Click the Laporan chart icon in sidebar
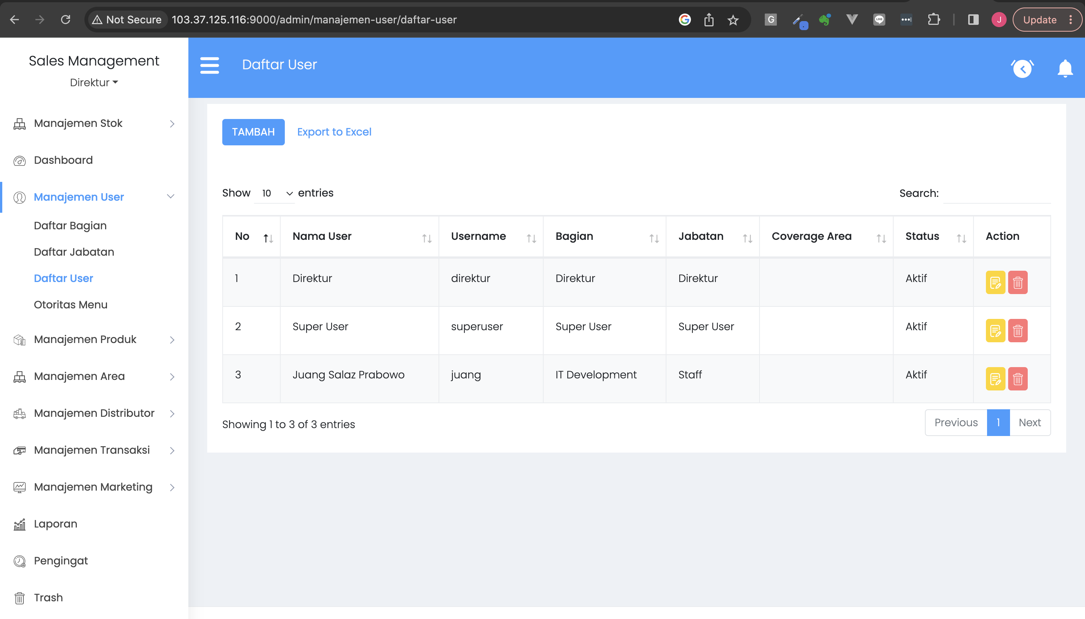1085x619 pixels. click(x=20, y=524)
